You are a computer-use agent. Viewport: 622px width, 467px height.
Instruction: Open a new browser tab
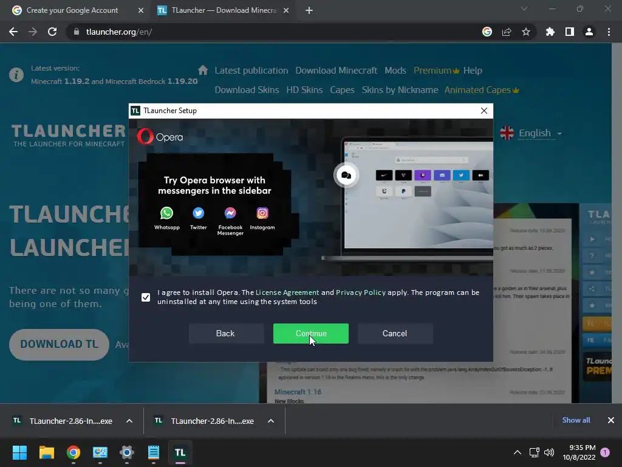(309, 10)
